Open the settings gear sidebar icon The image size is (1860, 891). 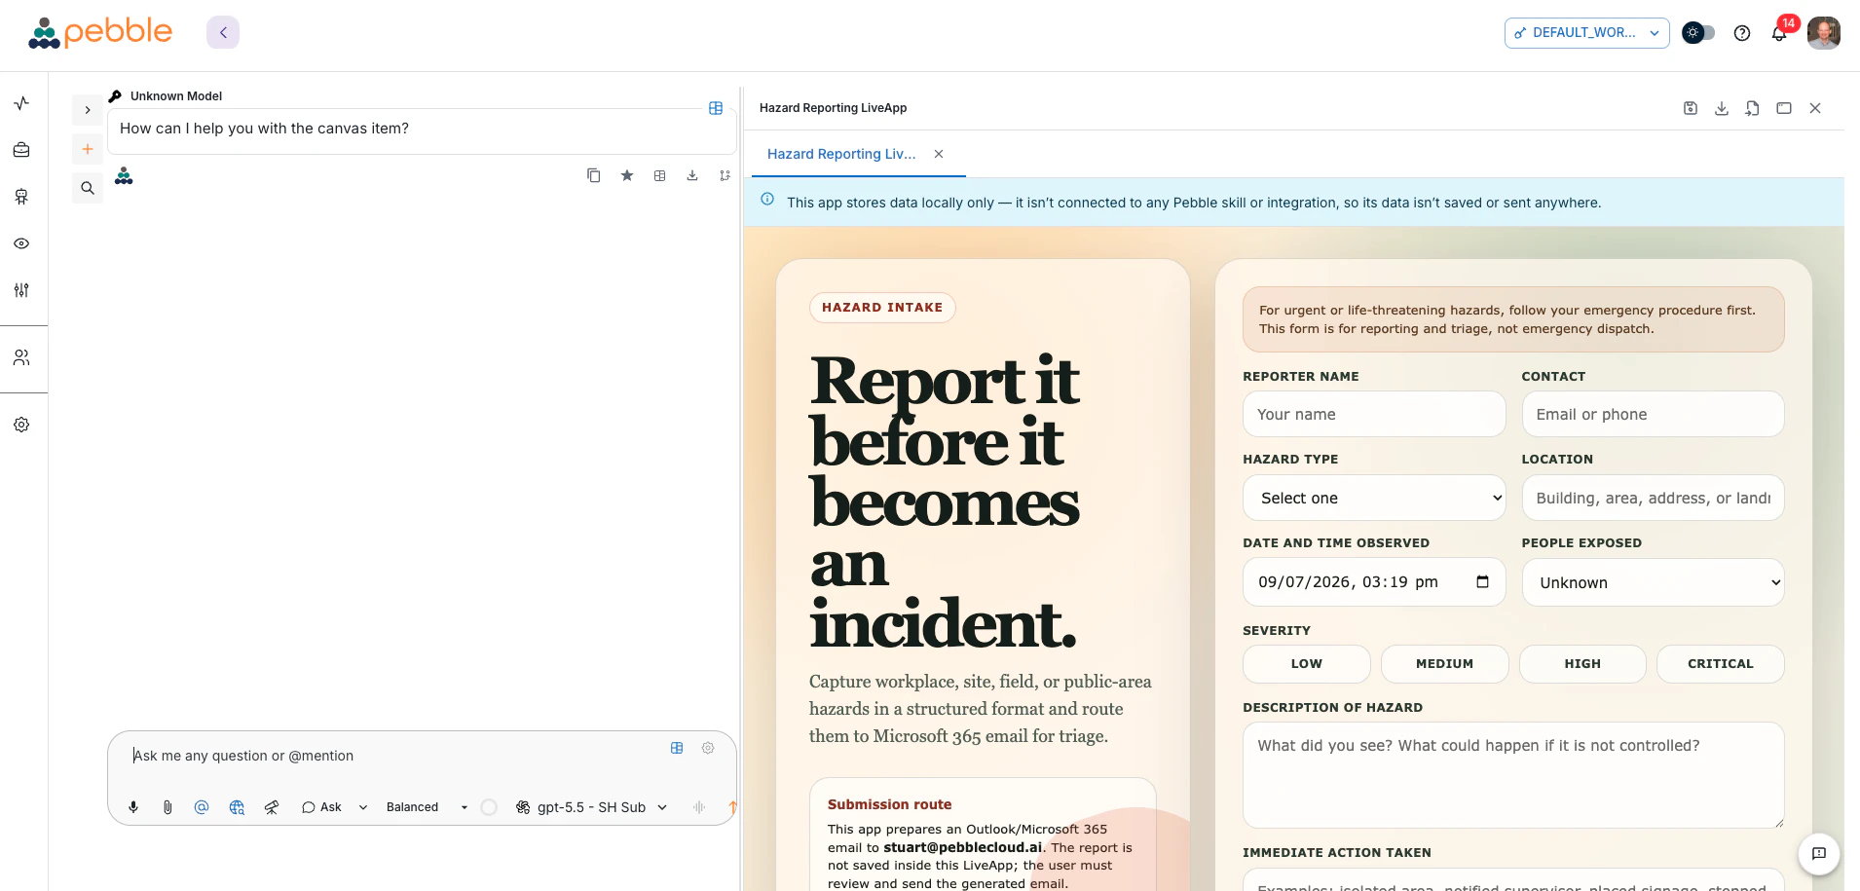[21, 425]
